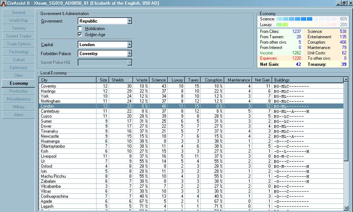353x212 pixels.
Task: Sort by the Waste column header
Action: (x=141, y=80)
